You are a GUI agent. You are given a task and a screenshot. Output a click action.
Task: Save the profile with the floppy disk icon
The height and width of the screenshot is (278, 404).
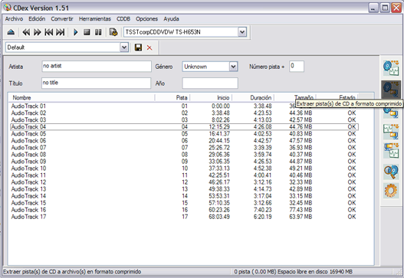point(138,47)
